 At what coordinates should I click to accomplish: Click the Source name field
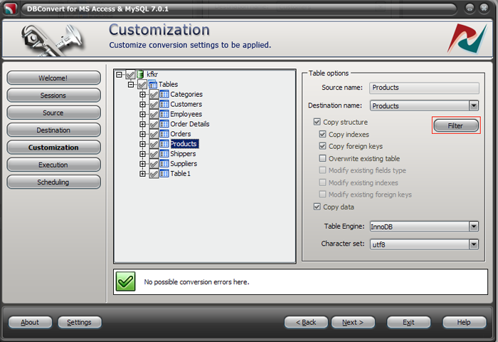point(424,88)
